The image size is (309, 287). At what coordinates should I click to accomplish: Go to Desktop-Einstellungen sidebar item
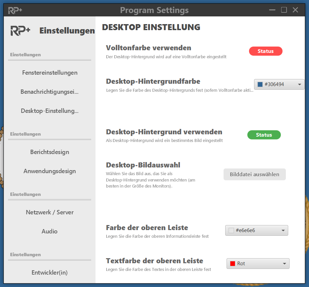point(50,111)
